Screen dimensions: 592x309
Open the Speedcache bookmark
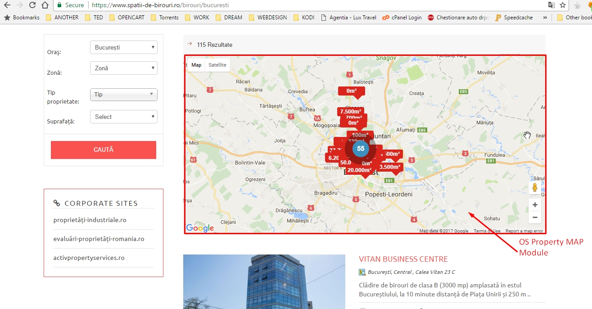click(514, 18)
